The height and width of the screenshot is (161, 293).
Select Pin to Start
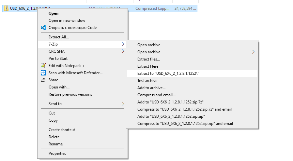click(x=58, y=59)
